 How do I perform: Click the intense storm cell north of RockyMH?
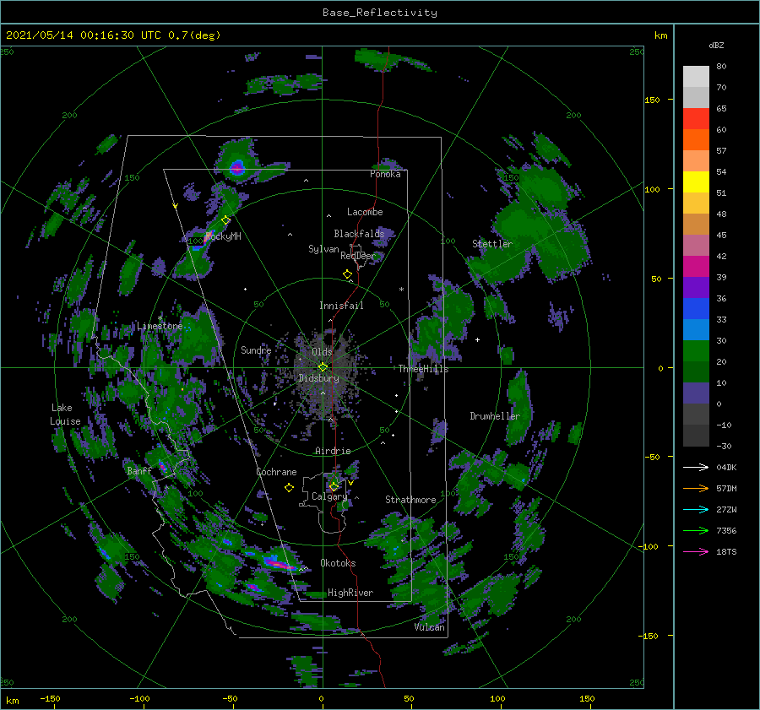click(236, 168)
